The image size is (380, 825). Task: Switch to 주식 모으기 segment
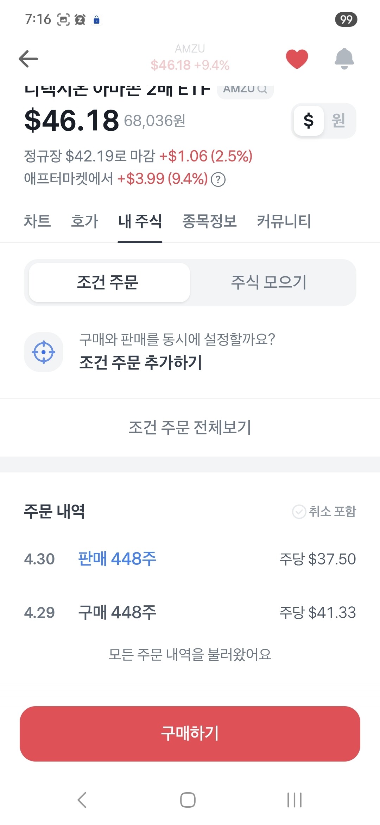pyautogui.click(x=269, y=282)
